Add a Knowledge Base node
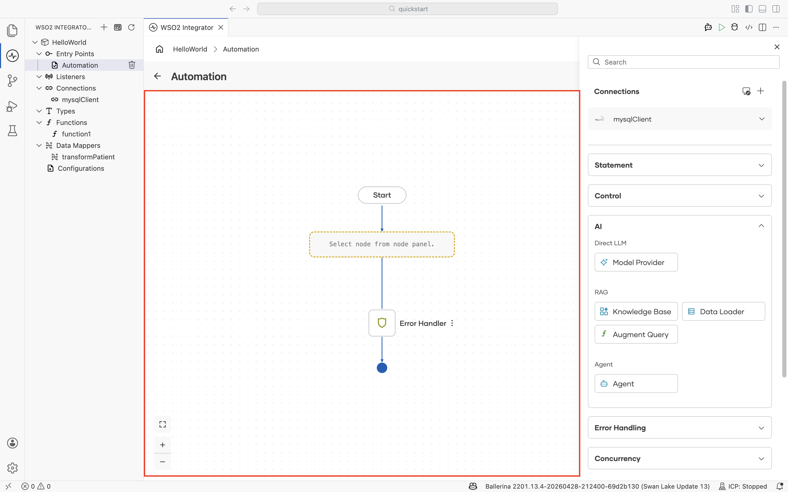The image size is (788, 492). point(636,311)
